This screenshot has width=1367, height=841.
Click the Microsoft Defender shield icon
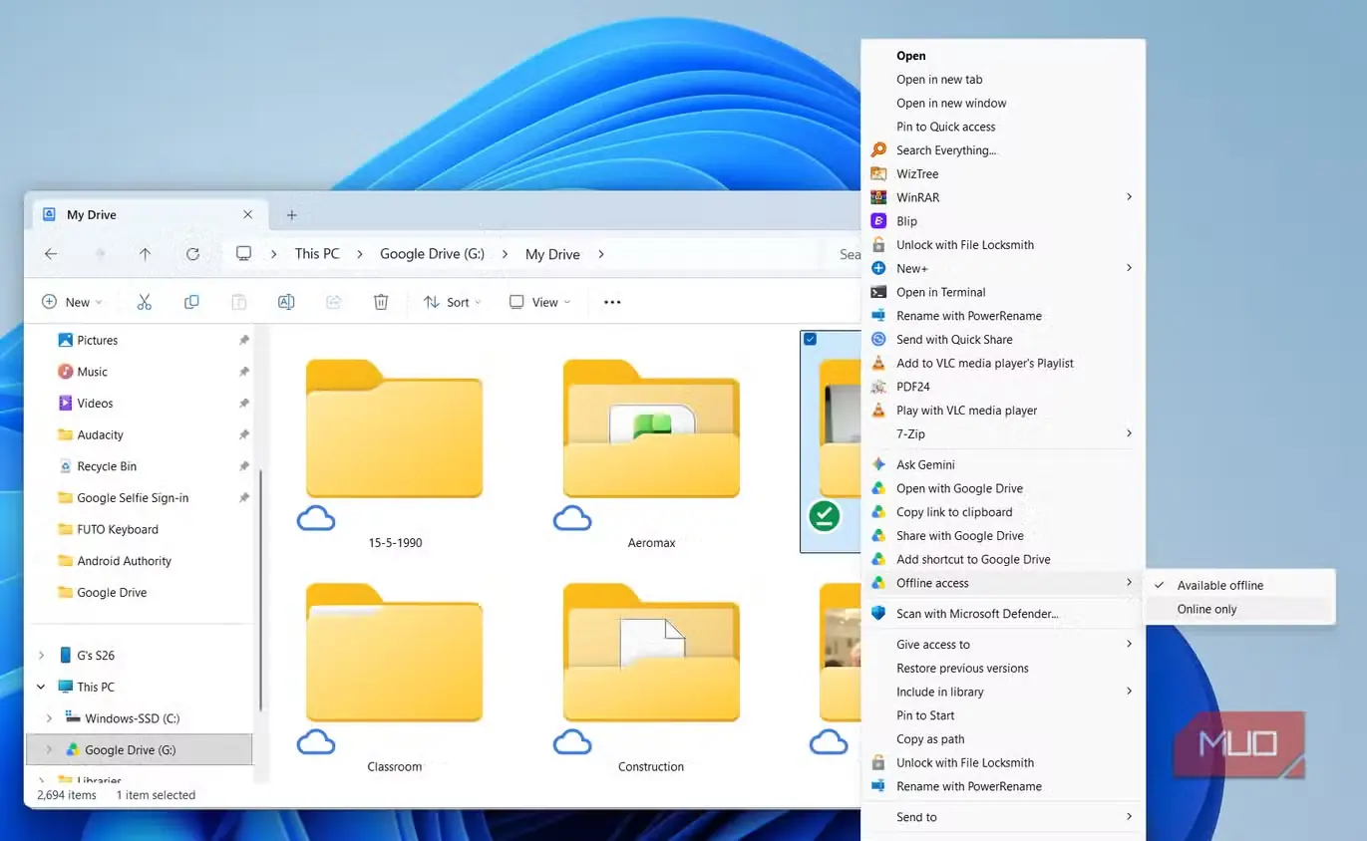[x=878, y=614]
